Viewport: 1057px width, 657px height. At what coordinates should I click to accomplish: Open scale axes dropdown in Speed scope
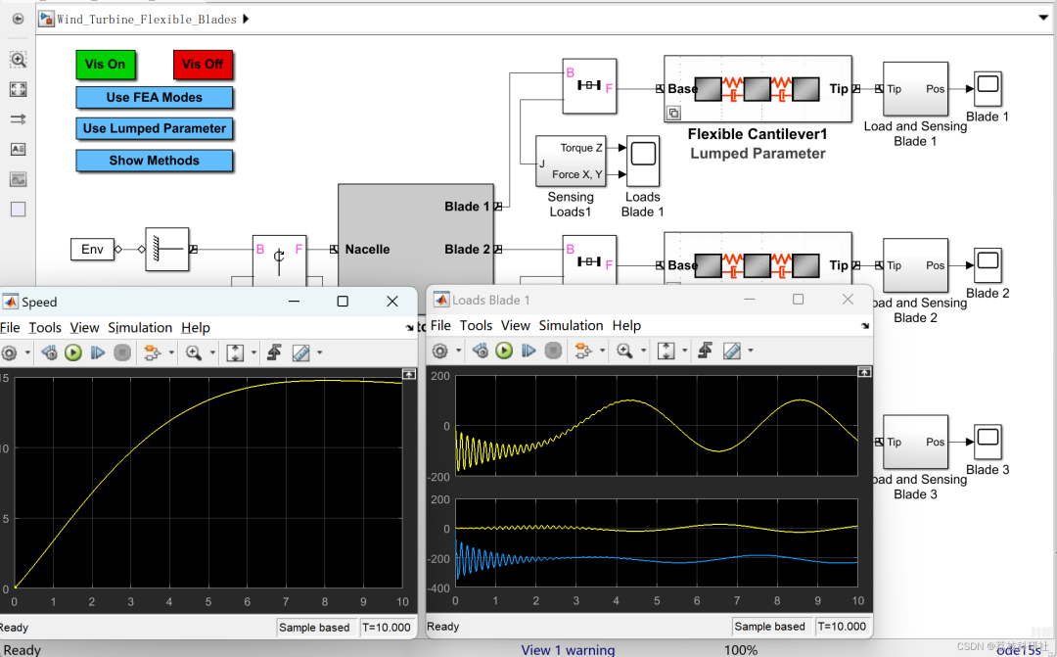pos(253,352)
